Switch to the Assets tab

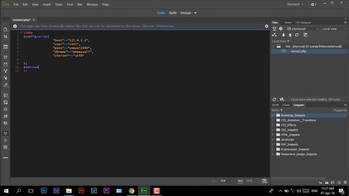286,105
